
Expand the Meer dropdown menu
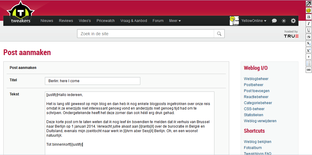pos(175,21)
